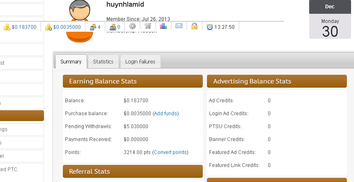Click the referrals people icon

tap(93, 27)
